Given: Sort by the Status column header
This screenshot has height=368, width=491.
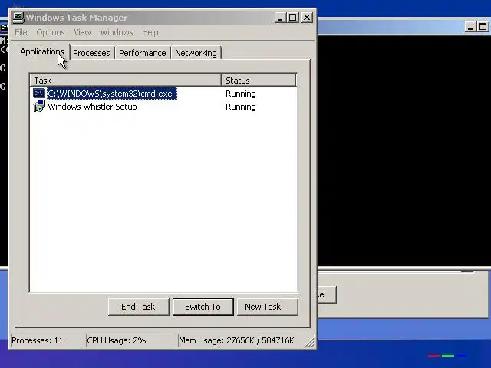Looking at the screenshot, I should [259, 80].
